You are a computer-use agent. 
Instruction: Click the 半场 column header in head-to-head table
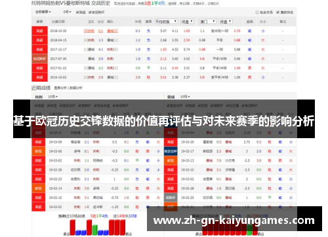tap(138, 22)
